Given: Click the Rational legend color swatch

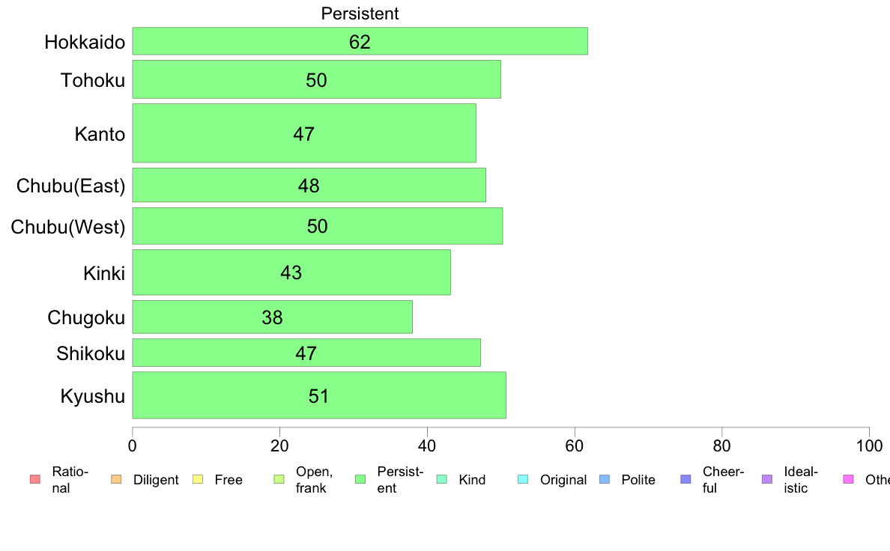Looking at the screenshot, I should point(34,479).
